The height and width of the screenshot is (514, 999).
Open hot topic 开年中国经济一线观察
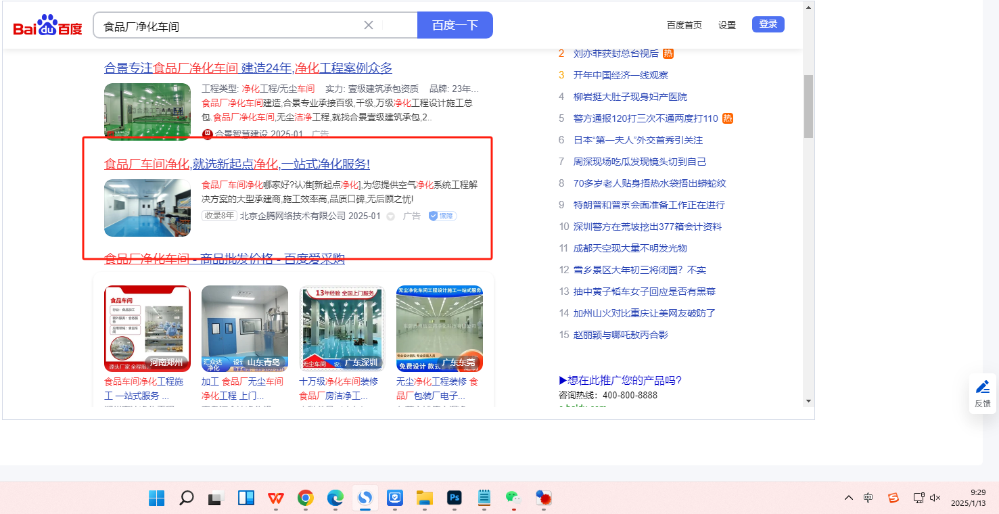click(x=620, y=75)
